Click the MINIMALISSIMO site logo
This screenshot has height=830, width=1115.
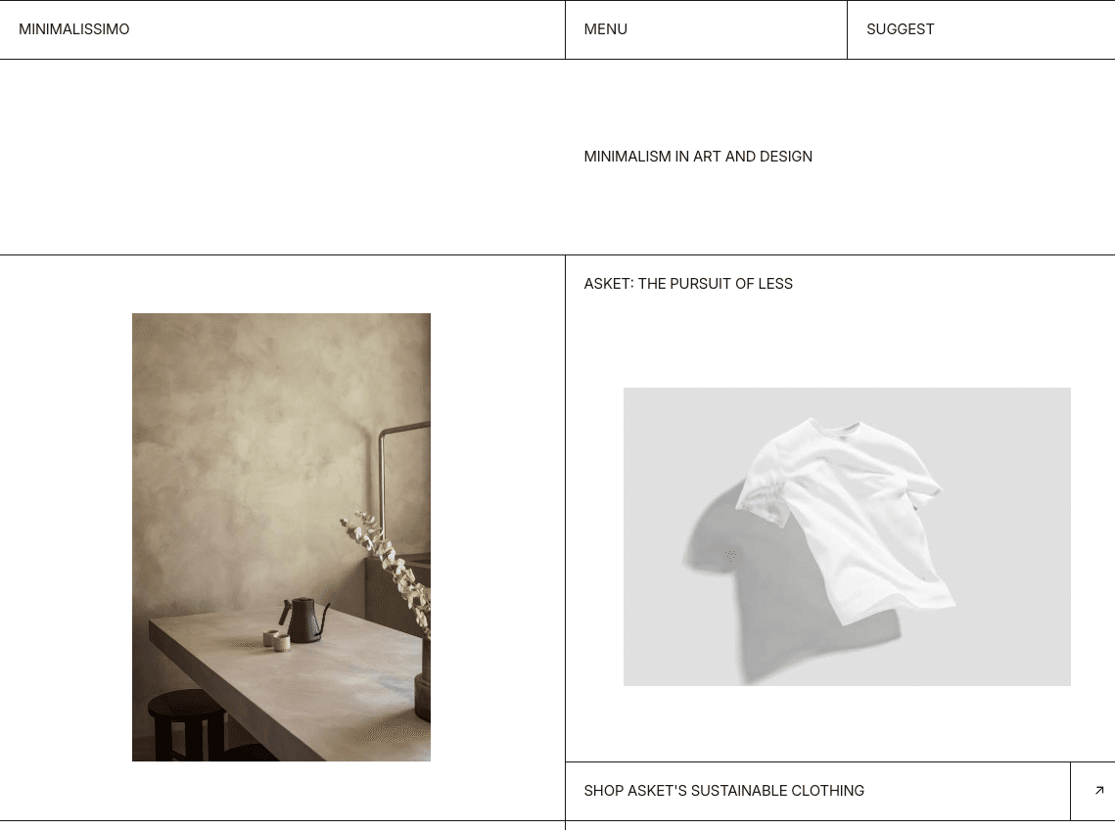(74, 29)
